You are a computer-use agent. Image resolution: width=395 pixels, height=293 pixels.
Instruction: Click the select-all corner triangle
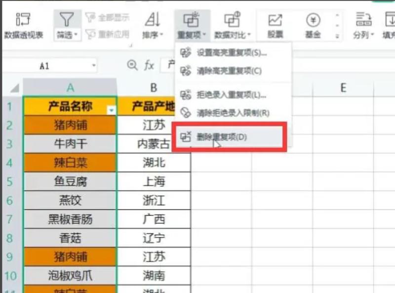[x=15, y=88]
